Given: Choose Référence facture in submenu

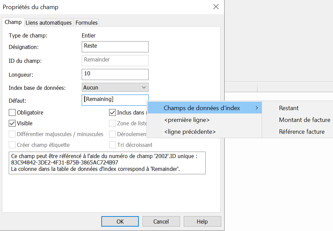Looking at the screenshot, I should (x=302, y=132).
